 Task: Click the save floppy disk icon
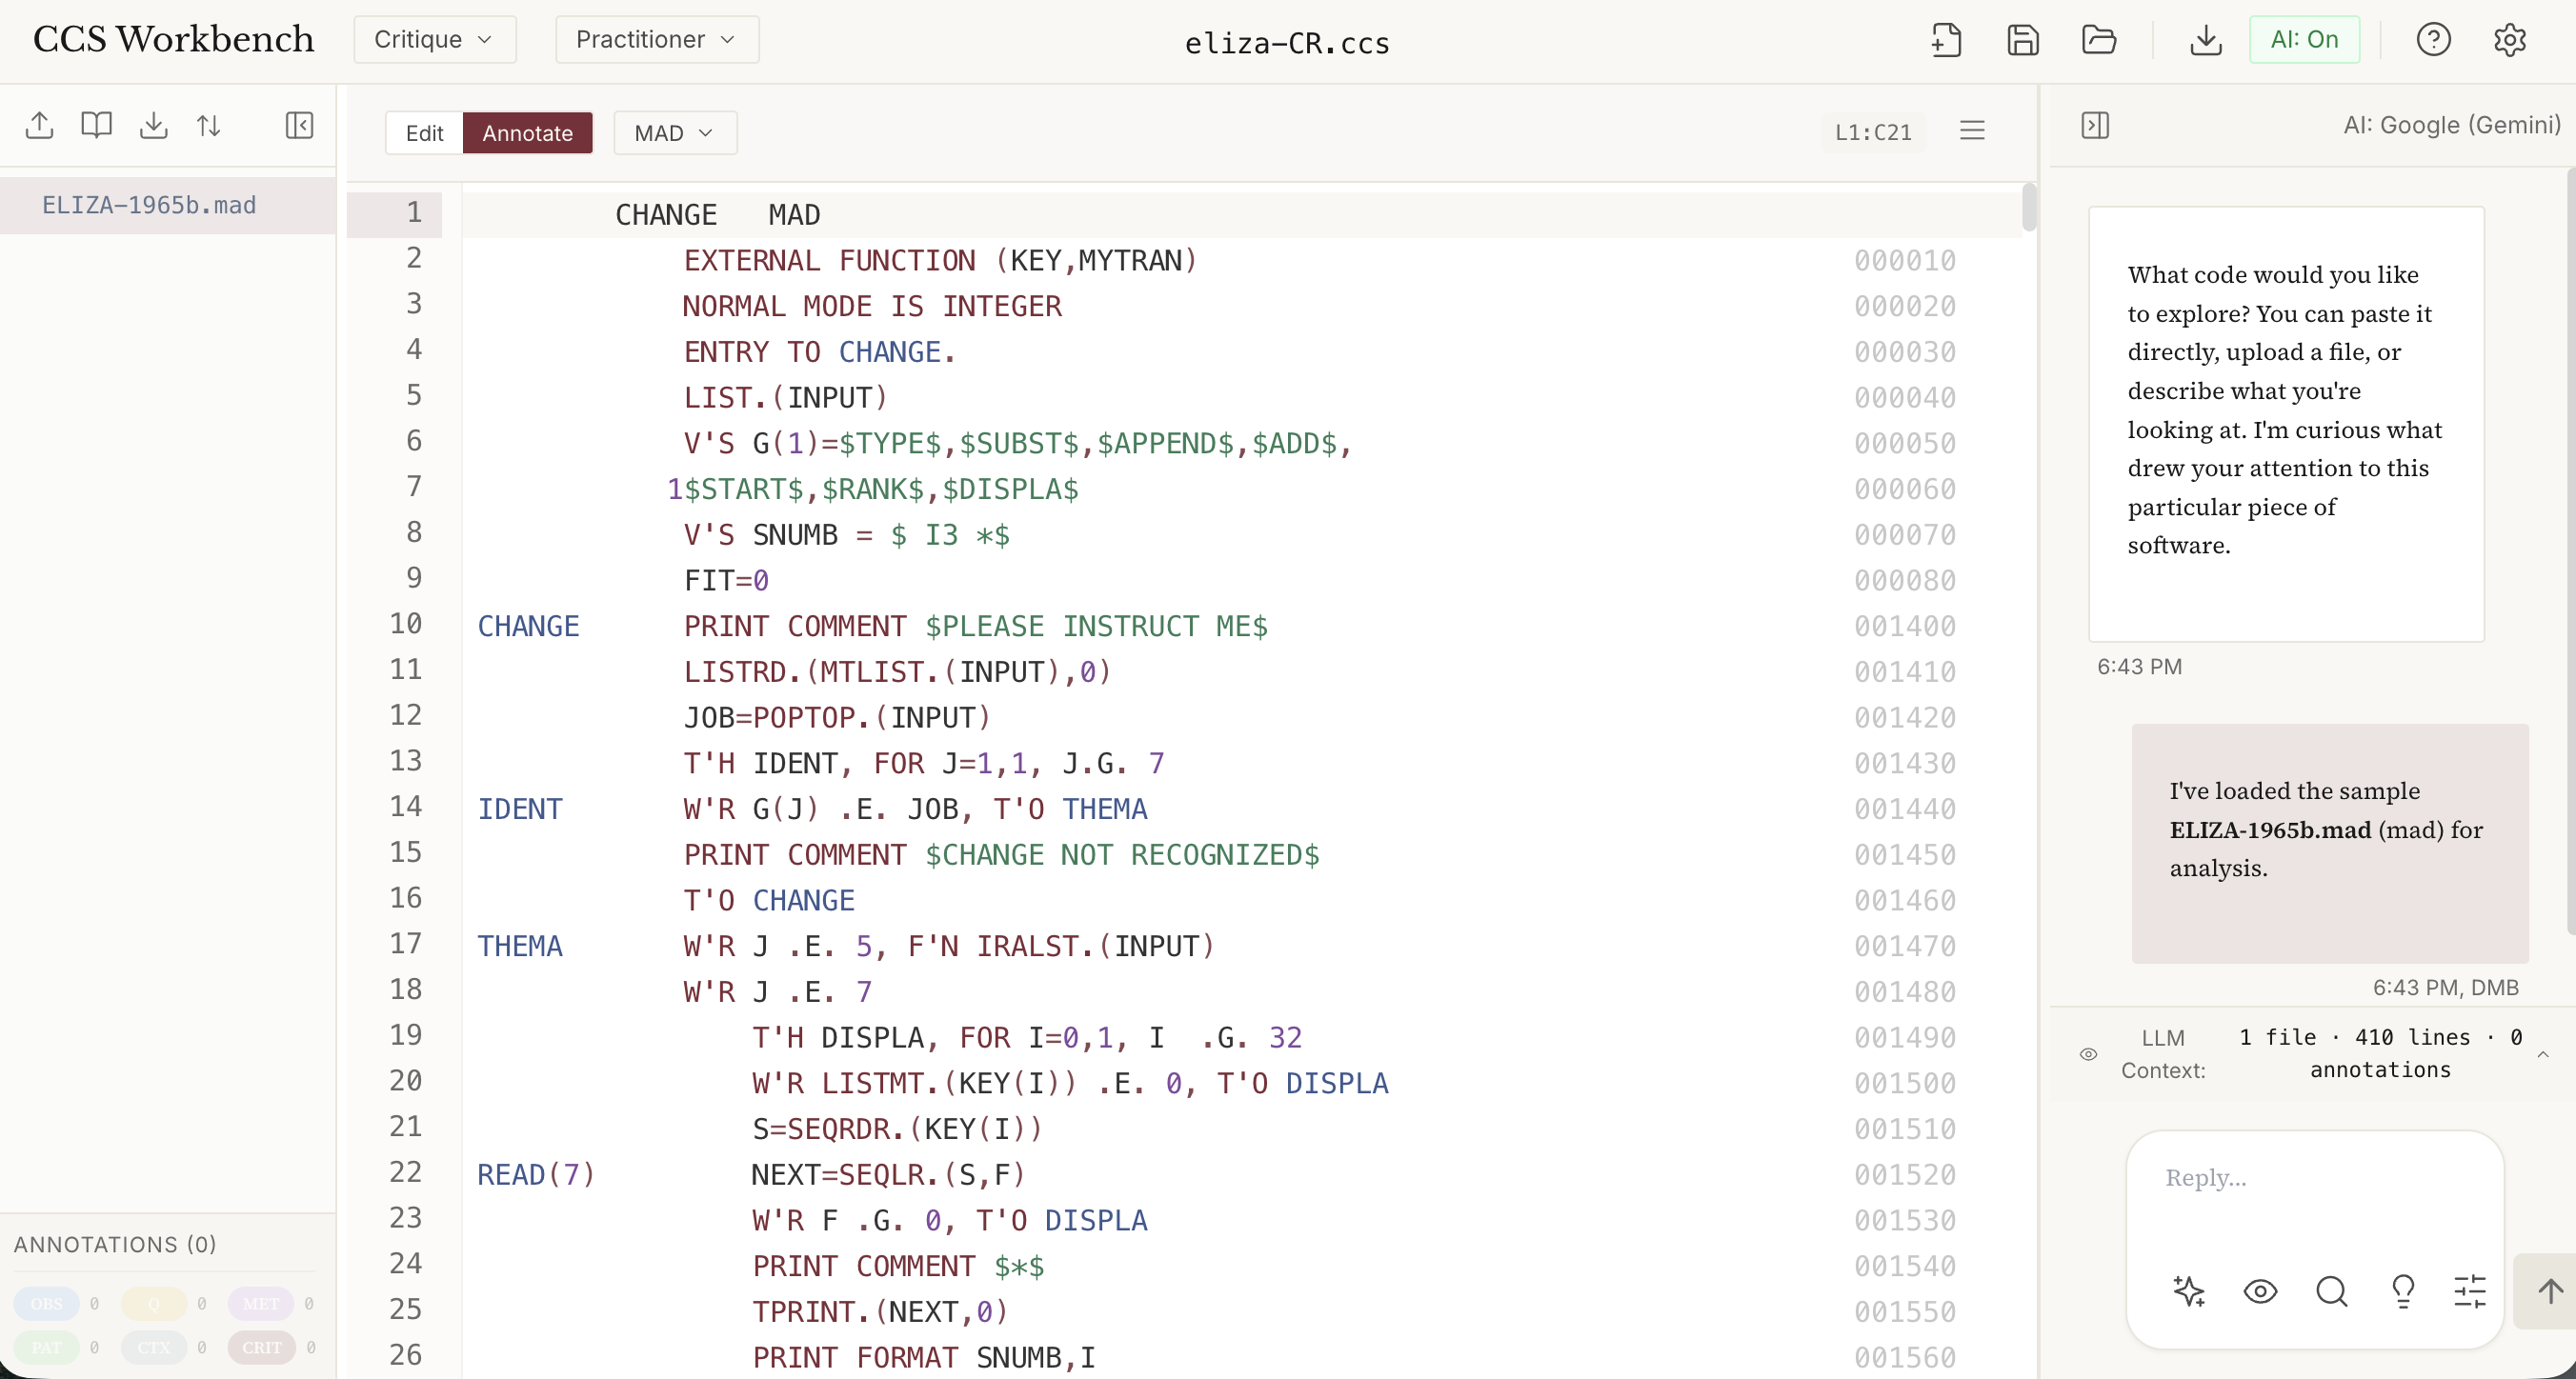pyautogui.click(x=2022, y=40)
